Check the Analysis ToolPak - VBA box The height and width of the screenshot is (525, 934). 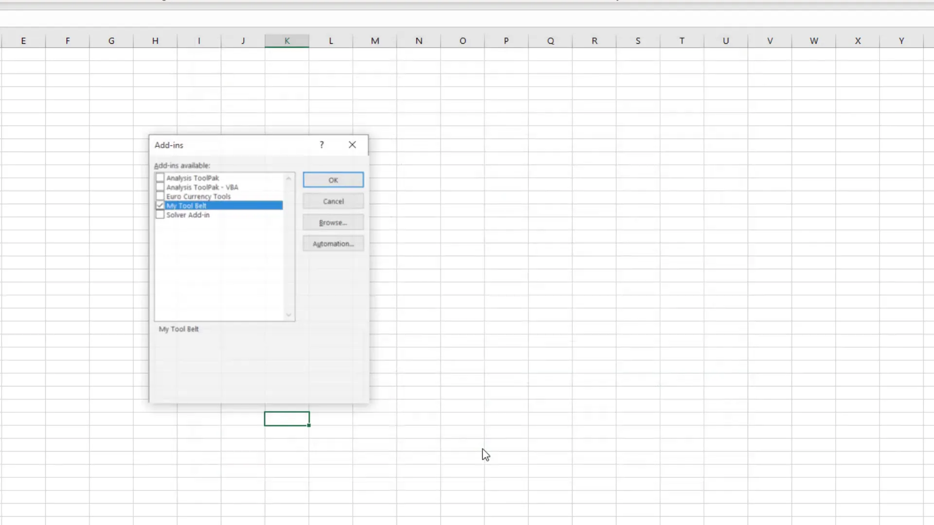(x=160, y=187)
